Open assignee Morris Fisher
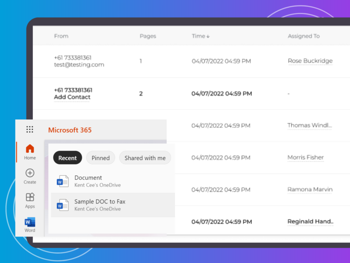This screenshot has width=350, height=263. (306, 158)
